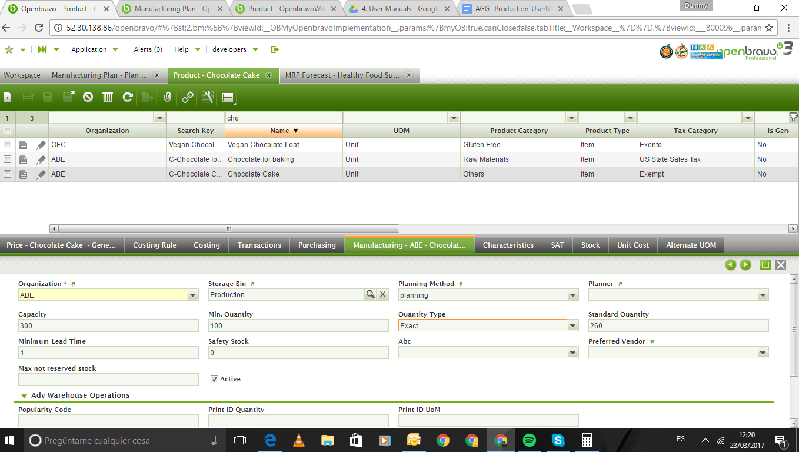Click the linked items chain icon

187,97
